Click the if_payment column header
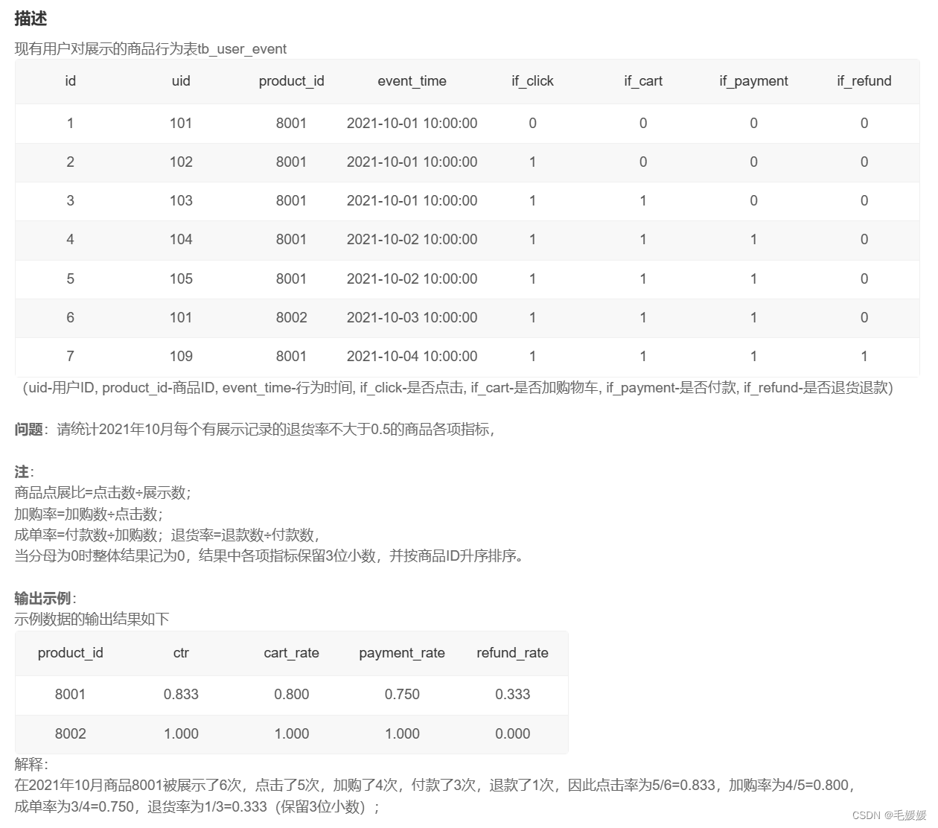Image resolution: width=938 pixels, height=828 pixels. (x=753, y=81)
